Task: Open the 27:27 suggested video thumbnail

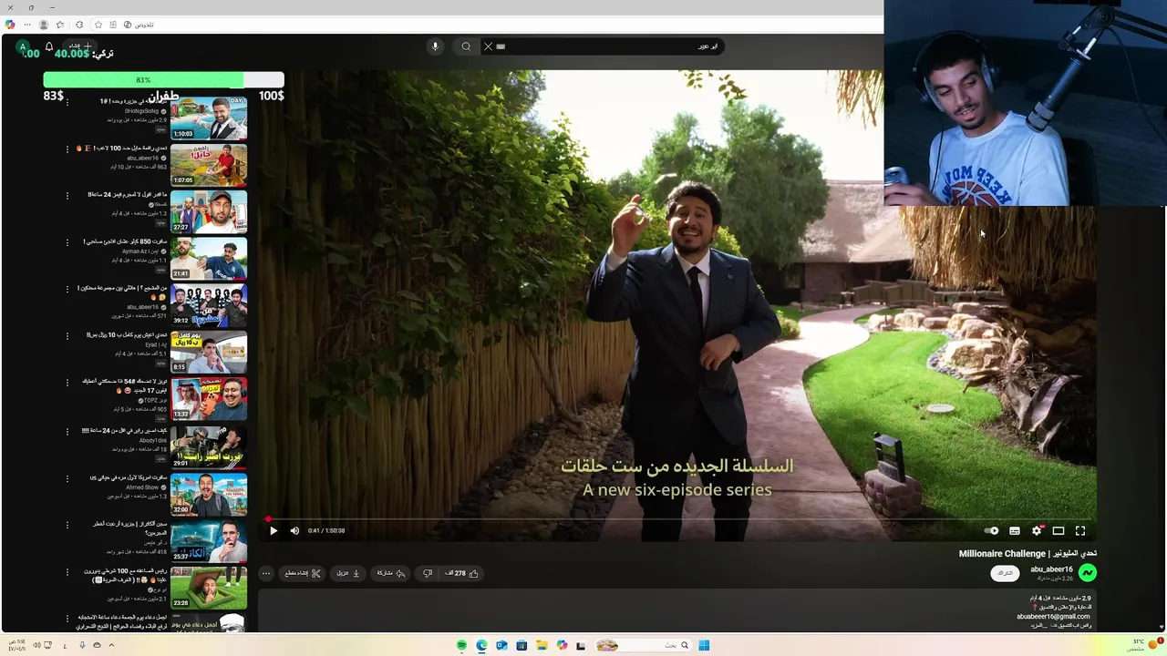Action: tap(208, 210)
